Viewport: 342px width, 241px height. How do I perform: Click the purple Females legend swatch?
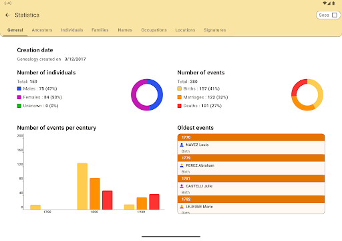pos(19,97)
